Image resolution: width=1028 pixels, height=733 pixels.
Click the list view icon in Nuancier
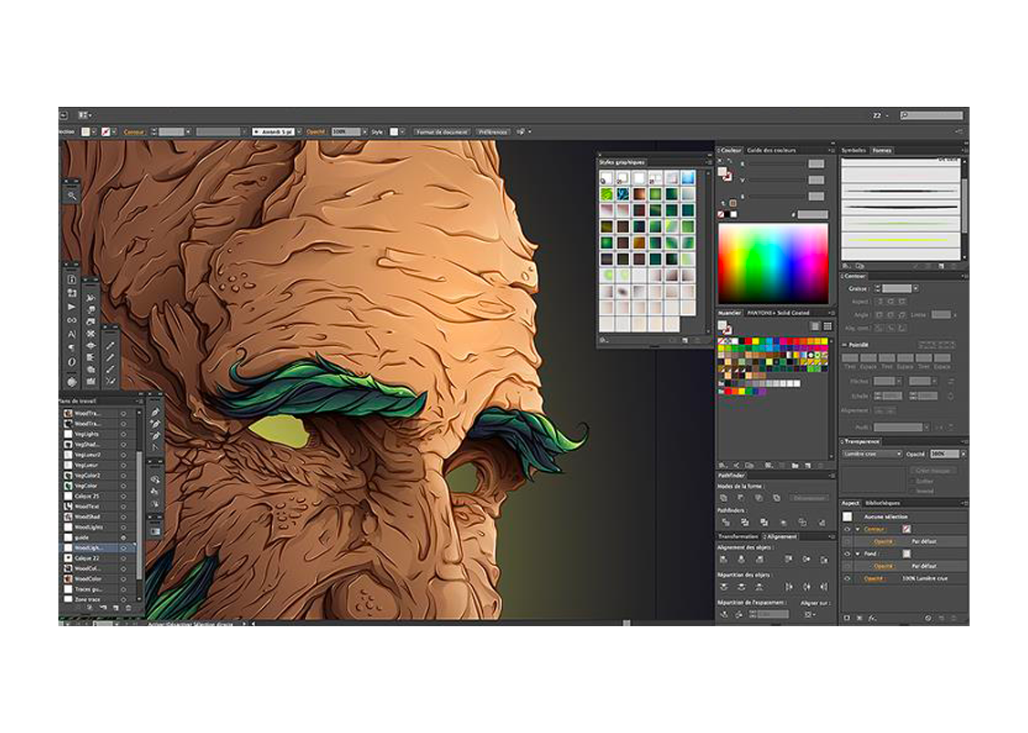pos(815,327)
